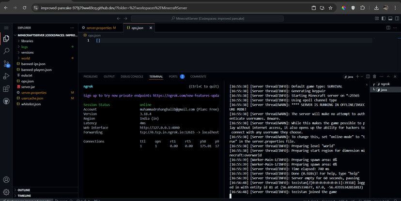Open the Manage gear settings icon

click(x=6, y=192)
